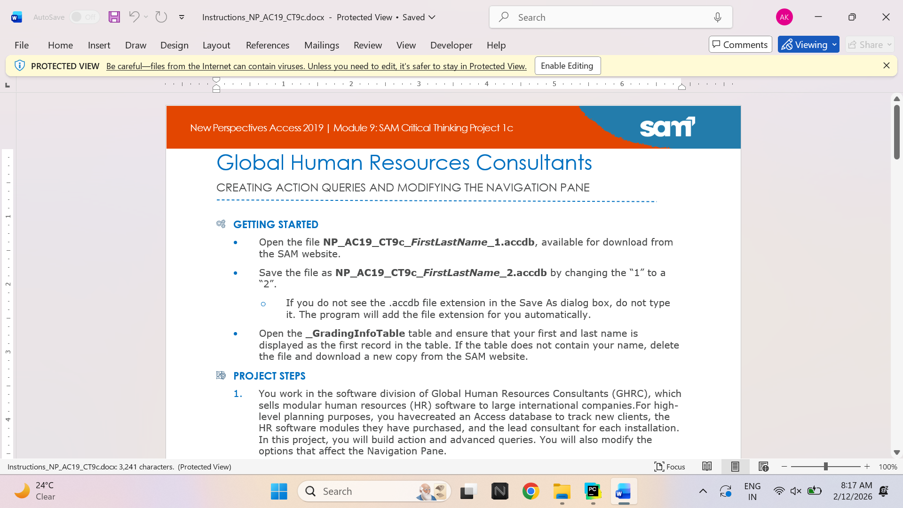Open the File tab
Viewport: 903px width, 508px height.
[x=22, y=45]
